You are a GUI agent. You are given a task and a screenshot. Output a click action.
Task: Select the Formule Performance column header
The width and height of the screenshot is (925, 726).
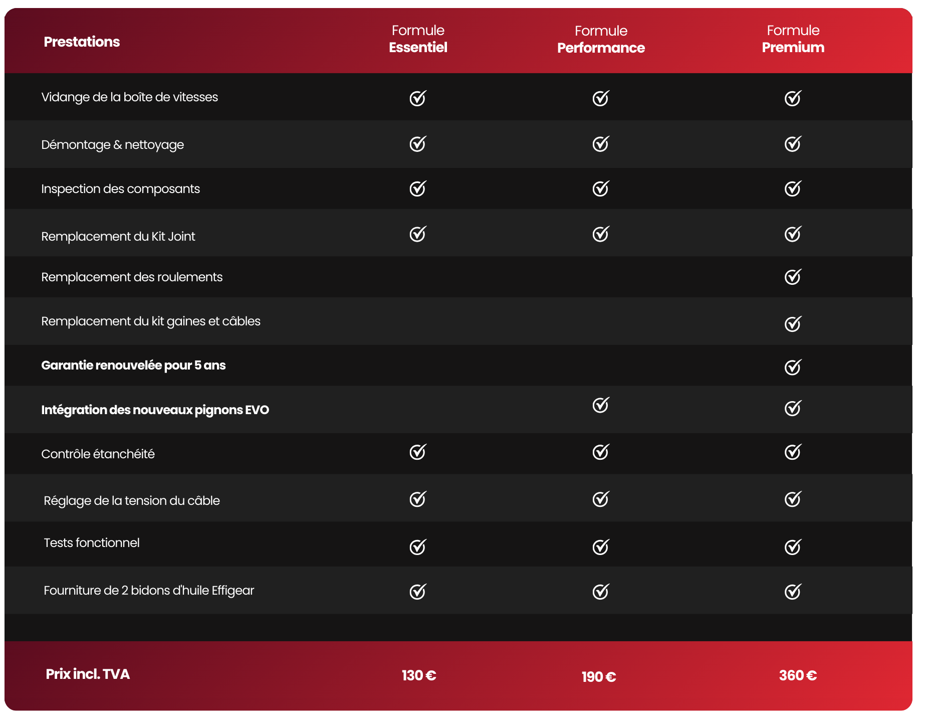pyautogui.click(x=601, y=40)
